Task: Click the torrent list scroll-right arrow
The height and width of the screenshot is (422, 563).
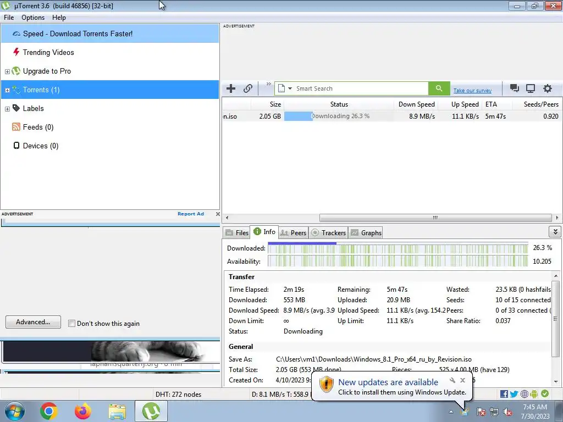Action: click(x=557, y=218)
